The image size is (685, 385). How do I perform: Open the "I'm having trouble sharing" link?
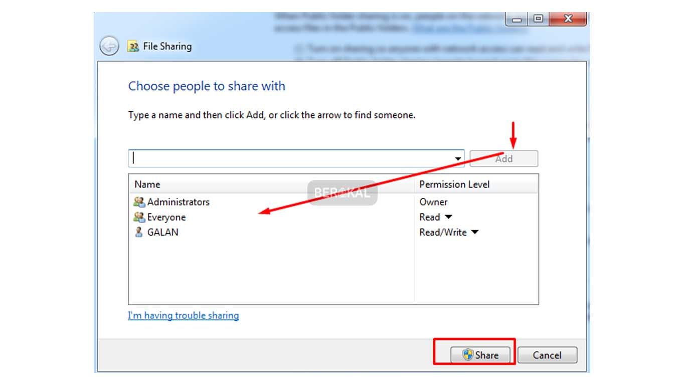pyautogui.click(x=184, y=315)
